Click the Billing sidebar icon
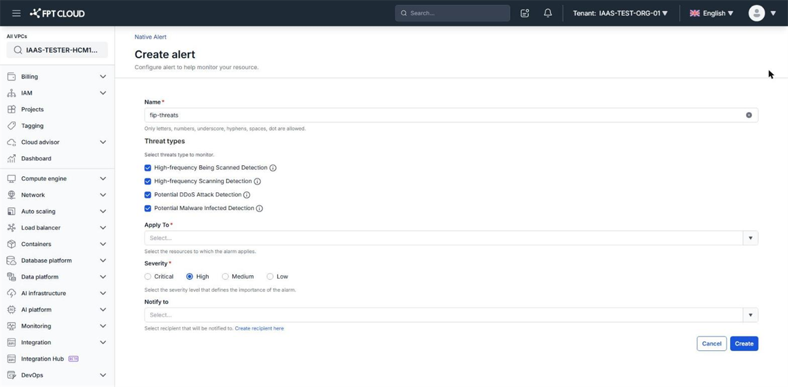Viewport: 788px width, 387px height. click(x=11, y=77)
